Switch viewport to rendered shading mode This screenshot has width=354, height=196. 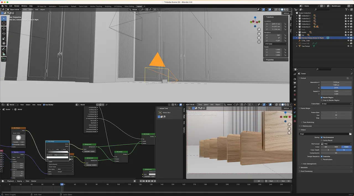pos(287,10)
